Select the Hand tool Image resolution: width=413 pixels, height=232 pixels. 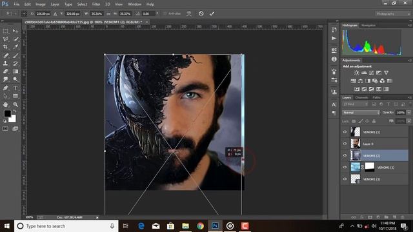click(6, 104)
